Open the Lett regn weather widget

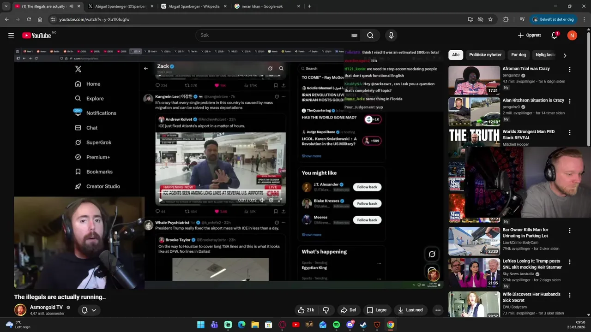[x=18, y=325]
